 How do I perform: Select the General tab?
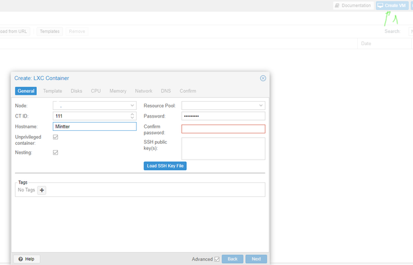point(26,91)
